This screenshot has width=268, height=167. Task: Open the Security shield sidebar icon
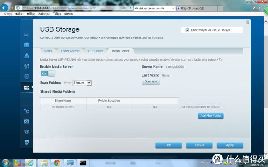pyautogui.click(x=27, y=143)
